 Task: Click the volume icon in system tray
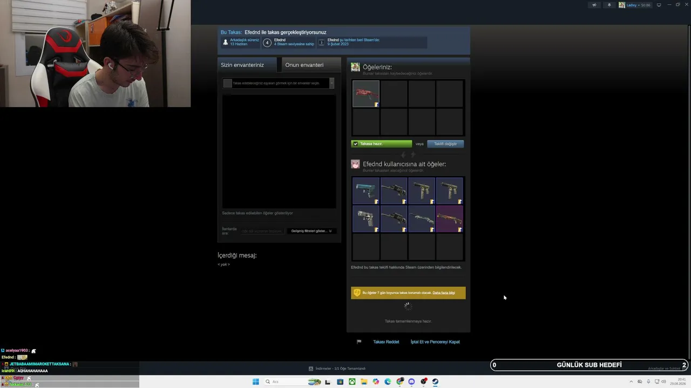(x=663, y=382)
